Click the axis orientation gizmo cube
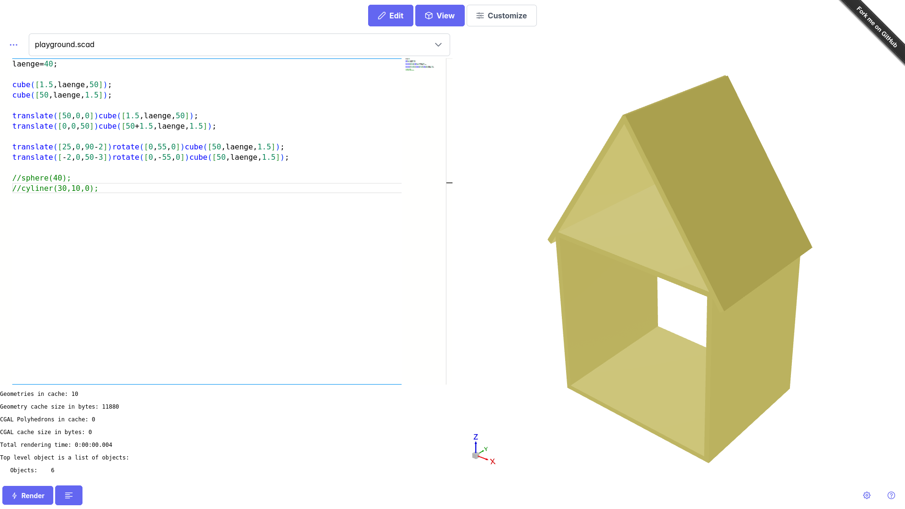Viewport: 905px width, 509px height. click(x=475, y=455)
